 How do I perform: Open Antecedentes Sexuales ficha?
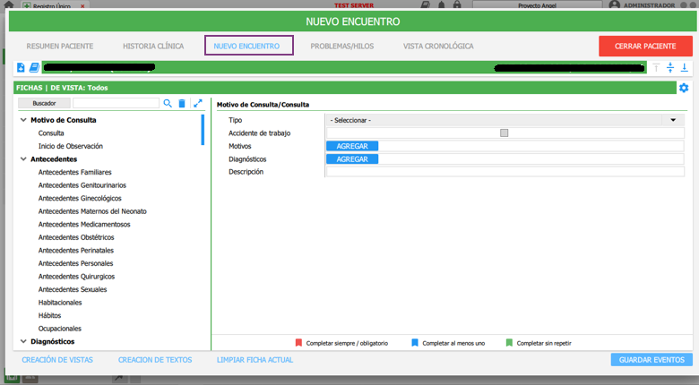click(x=73, y=289)
